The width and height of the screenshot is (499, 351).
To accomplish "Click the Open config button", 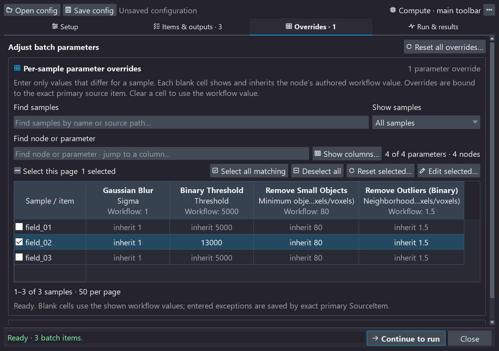I will 32,10.
